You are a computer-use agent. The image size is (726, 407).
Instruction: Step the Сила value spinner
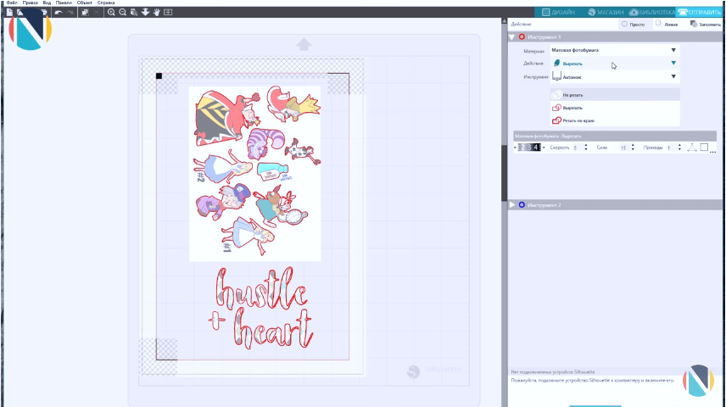[633, 148]
